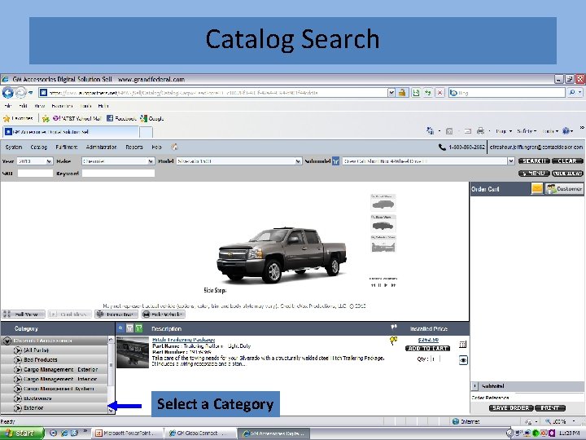The image size is (586, 440).
Task: Click the green filter icon in Description header
Action: tap(139, 328)
